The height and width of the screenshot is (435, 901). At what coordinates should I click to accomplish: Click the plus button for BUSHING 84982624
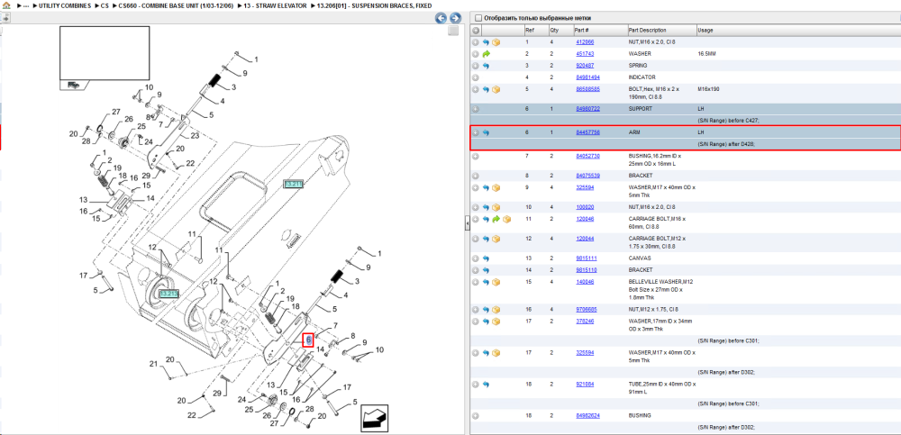[x=475, y=415]
